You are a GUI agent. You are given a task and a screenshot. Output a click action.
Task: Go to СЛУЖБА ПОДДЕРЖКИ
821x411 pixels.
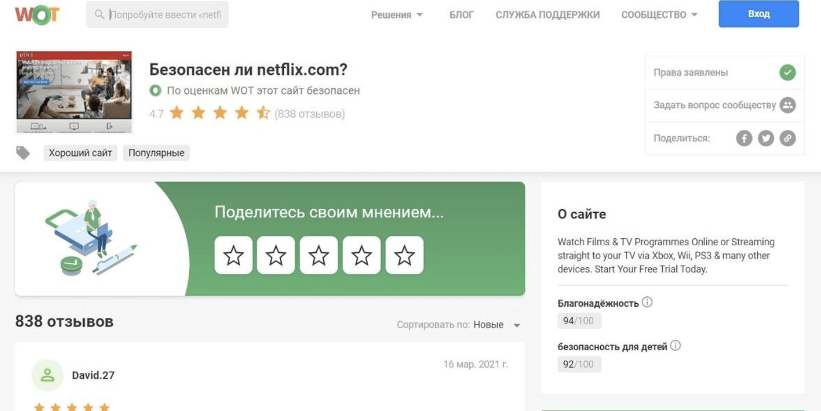point(548,15)
